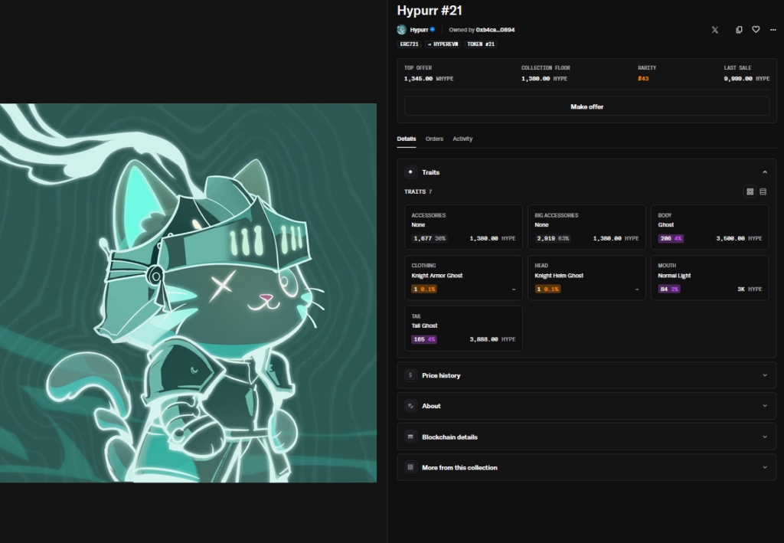
Task: Click the Hypurr collection avatar icon
Action: 400,30
